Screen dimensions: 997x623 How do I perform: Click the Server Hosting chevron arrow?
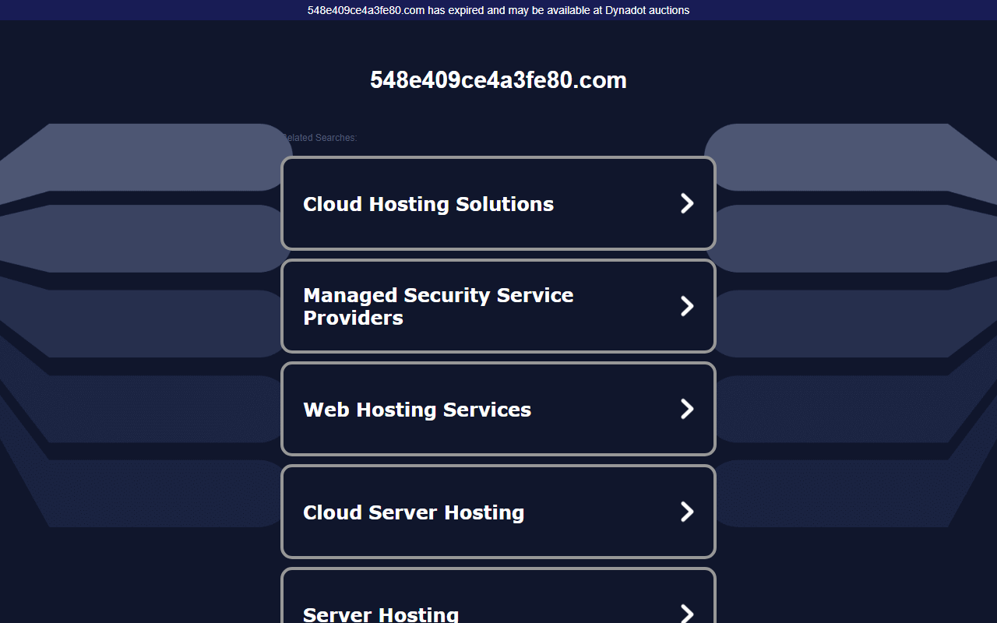coord(687,614)
